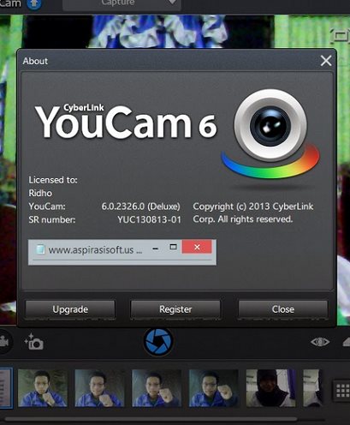Image resolution: width=350 pixels, height=425 pixels.
Task: Click the Register button
Action: tap(175, 309)
